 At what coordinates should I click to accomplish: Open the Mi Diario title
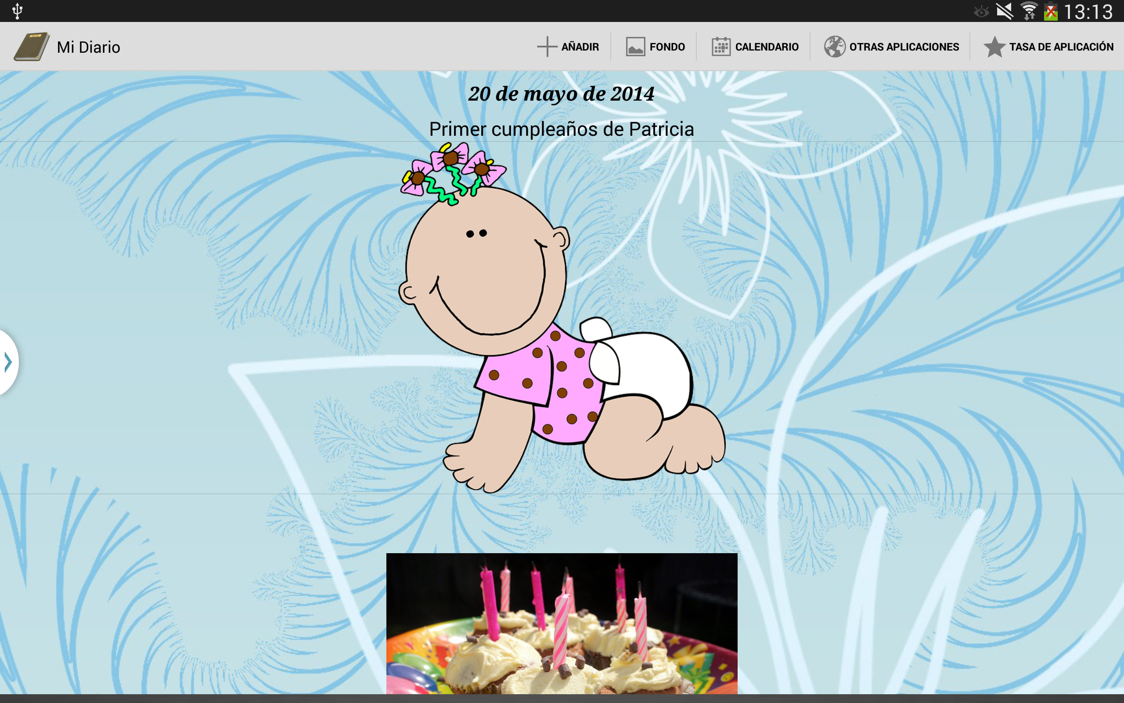tap(88, 47)
